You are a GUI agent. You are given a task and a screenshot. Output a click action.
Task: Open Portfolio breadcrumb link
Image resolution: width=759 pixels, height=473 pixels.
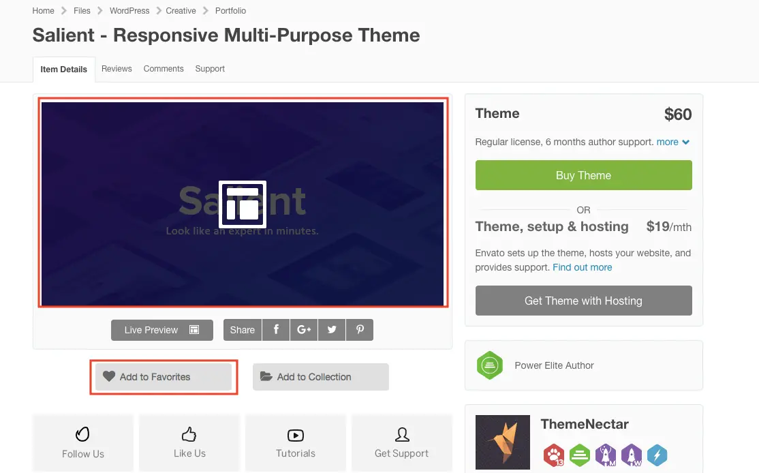[x=230, y=11]
